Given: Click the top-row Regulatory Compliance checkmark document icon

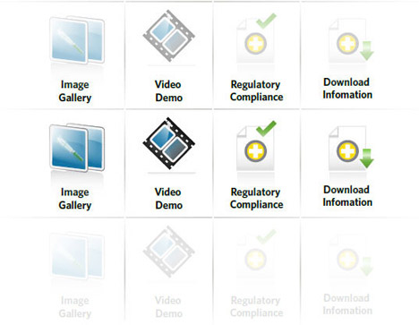Looking at the screenshot, I should [x=257, y=38].
